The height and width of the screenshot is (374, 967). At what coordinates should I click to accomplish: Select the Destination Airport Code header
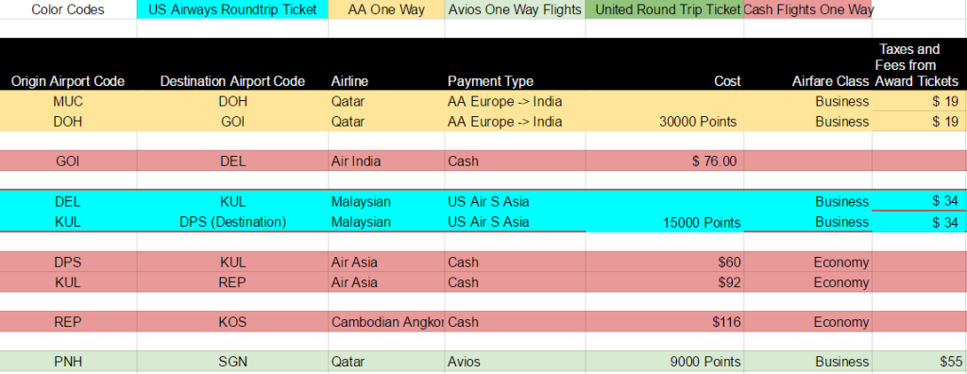pos(232,81)
